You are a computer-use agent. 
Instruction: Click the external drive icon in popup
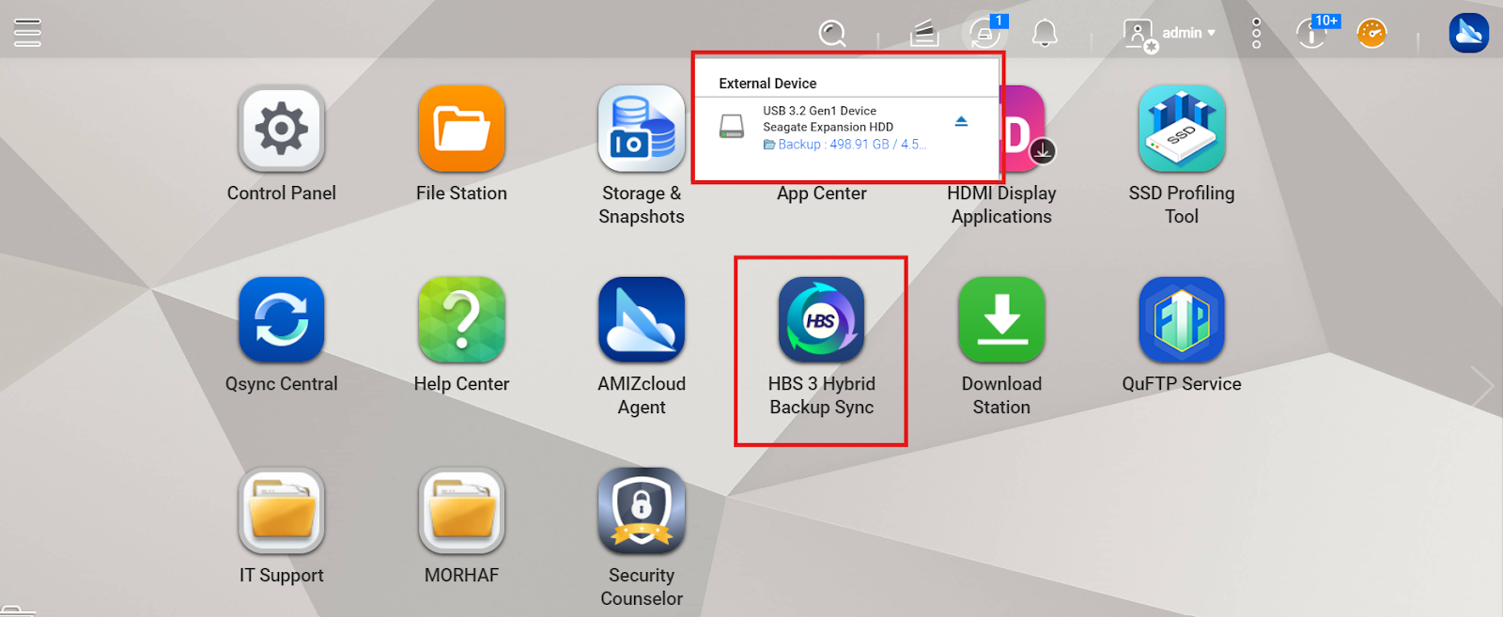click(x=732, y=126)
